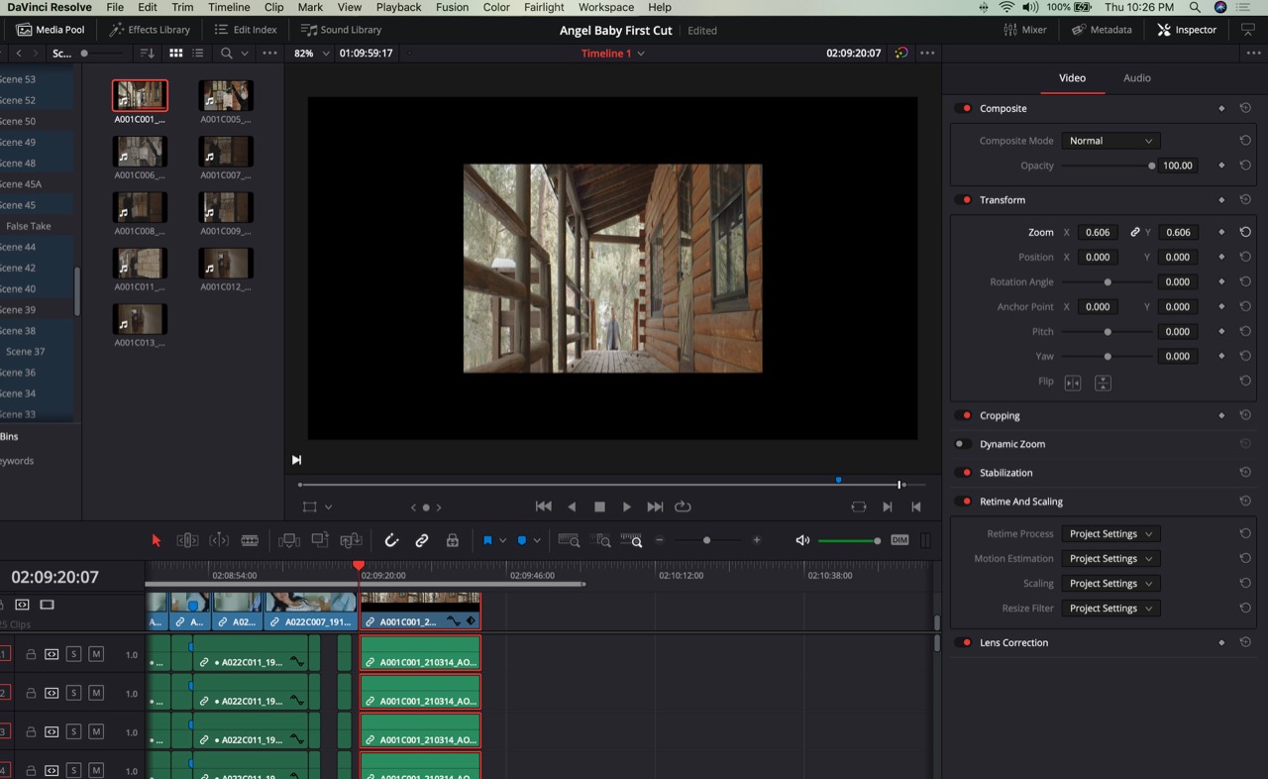Viewport: 1268px width, 779px height.
Task: Open the Retime Process dropdown
Action: point(1110,533)
